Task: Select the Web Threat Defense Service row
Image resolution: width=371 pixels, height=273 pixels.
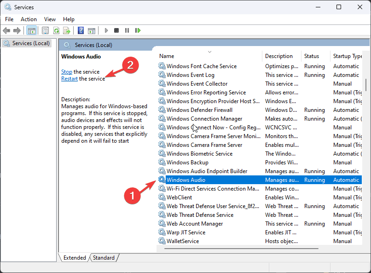Action: [259, 215]
